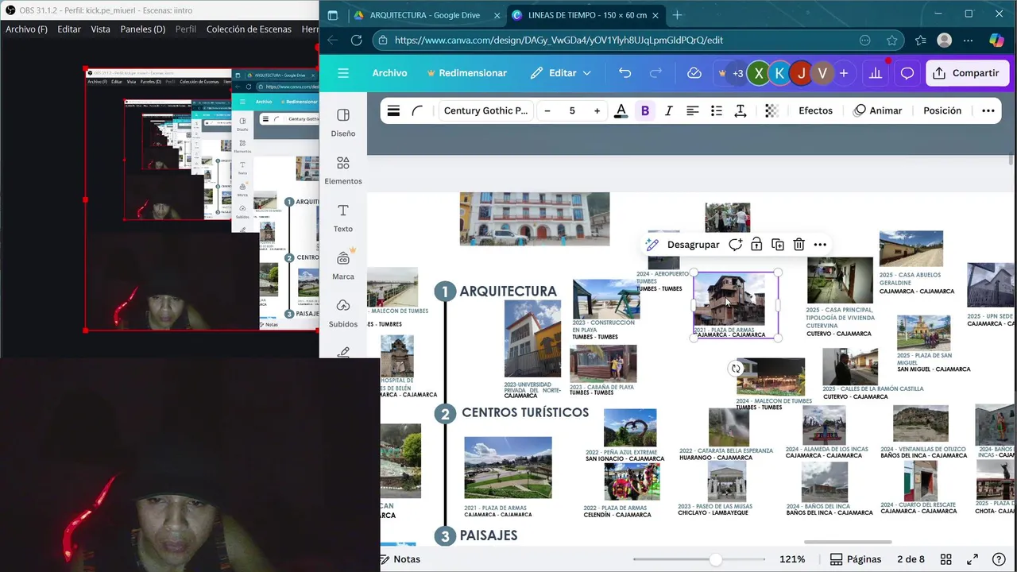Open Diseño side panel

pos(343,122)
